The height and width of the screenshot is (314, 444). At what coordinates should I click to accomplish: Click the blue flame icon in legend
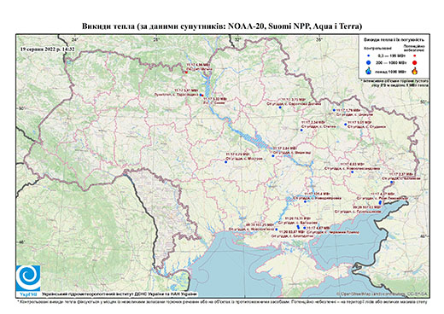[369, 71]
